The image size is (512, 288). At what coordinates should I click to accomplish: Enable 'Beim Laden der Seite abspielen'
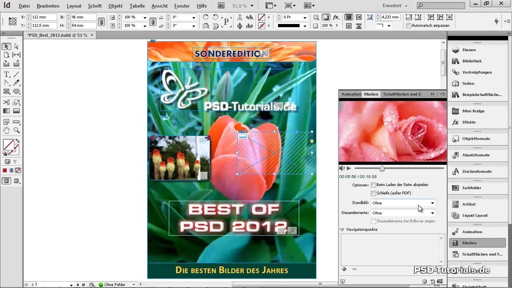point(373,185)
